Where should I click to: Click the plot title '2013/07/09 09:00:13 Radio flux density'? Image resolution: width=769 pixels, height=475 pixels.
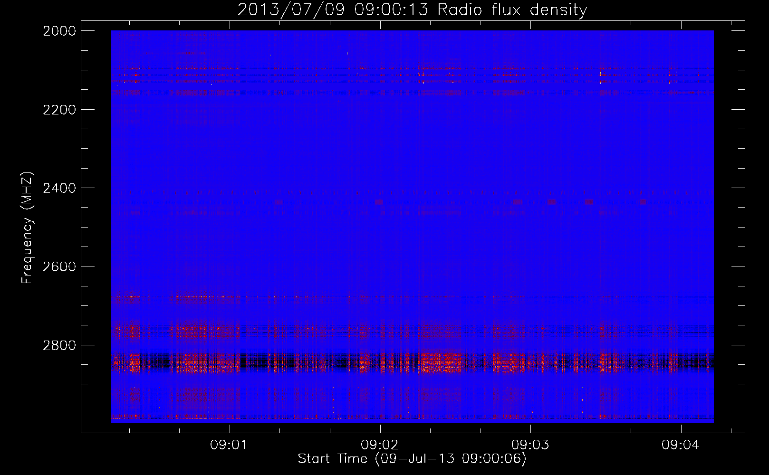pyautogui.click(x=412, y=9)
